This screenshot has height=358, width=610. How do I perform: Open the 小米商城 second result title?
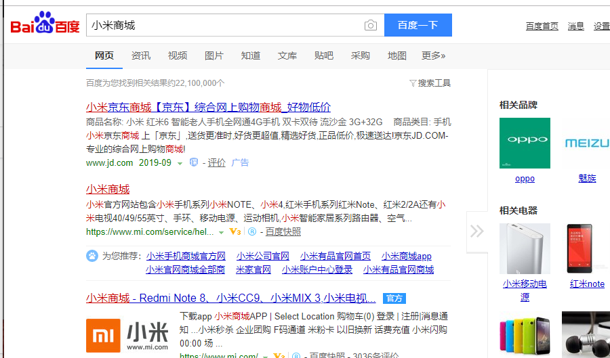108,189
